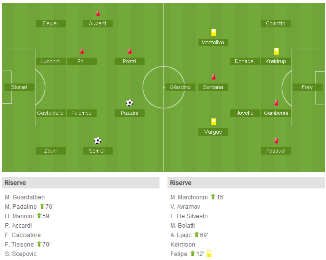Click the Palombo player label
Screen dimensions: 326x260
[x=82, y=113]
